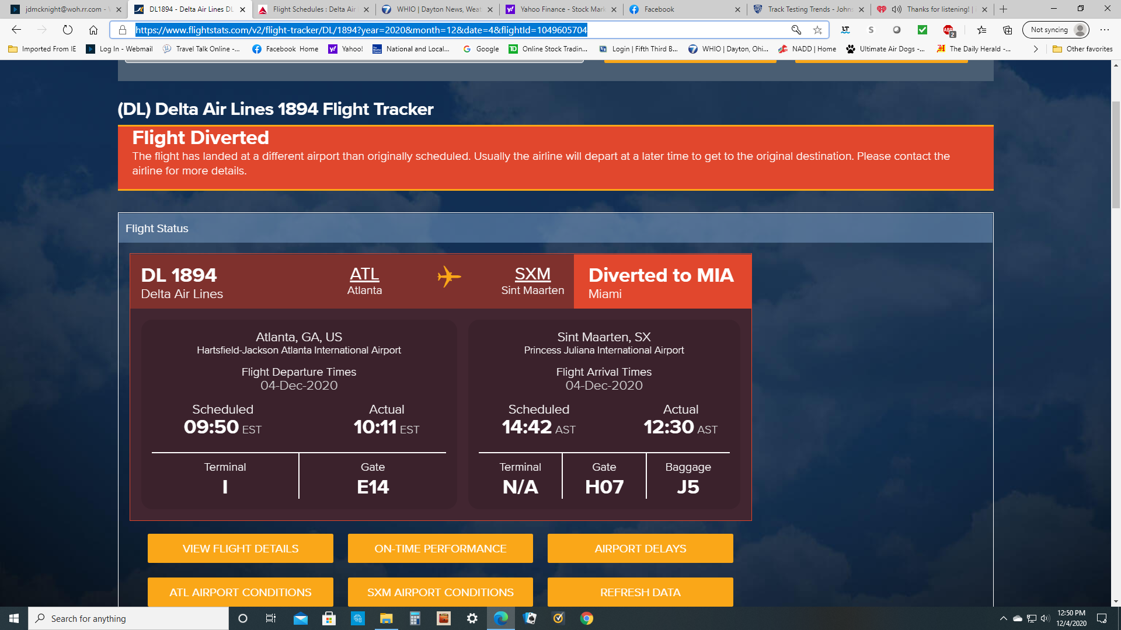Close the Flight Schedules tab
The image size is (1121, 630).
click(x=366, y=9)
